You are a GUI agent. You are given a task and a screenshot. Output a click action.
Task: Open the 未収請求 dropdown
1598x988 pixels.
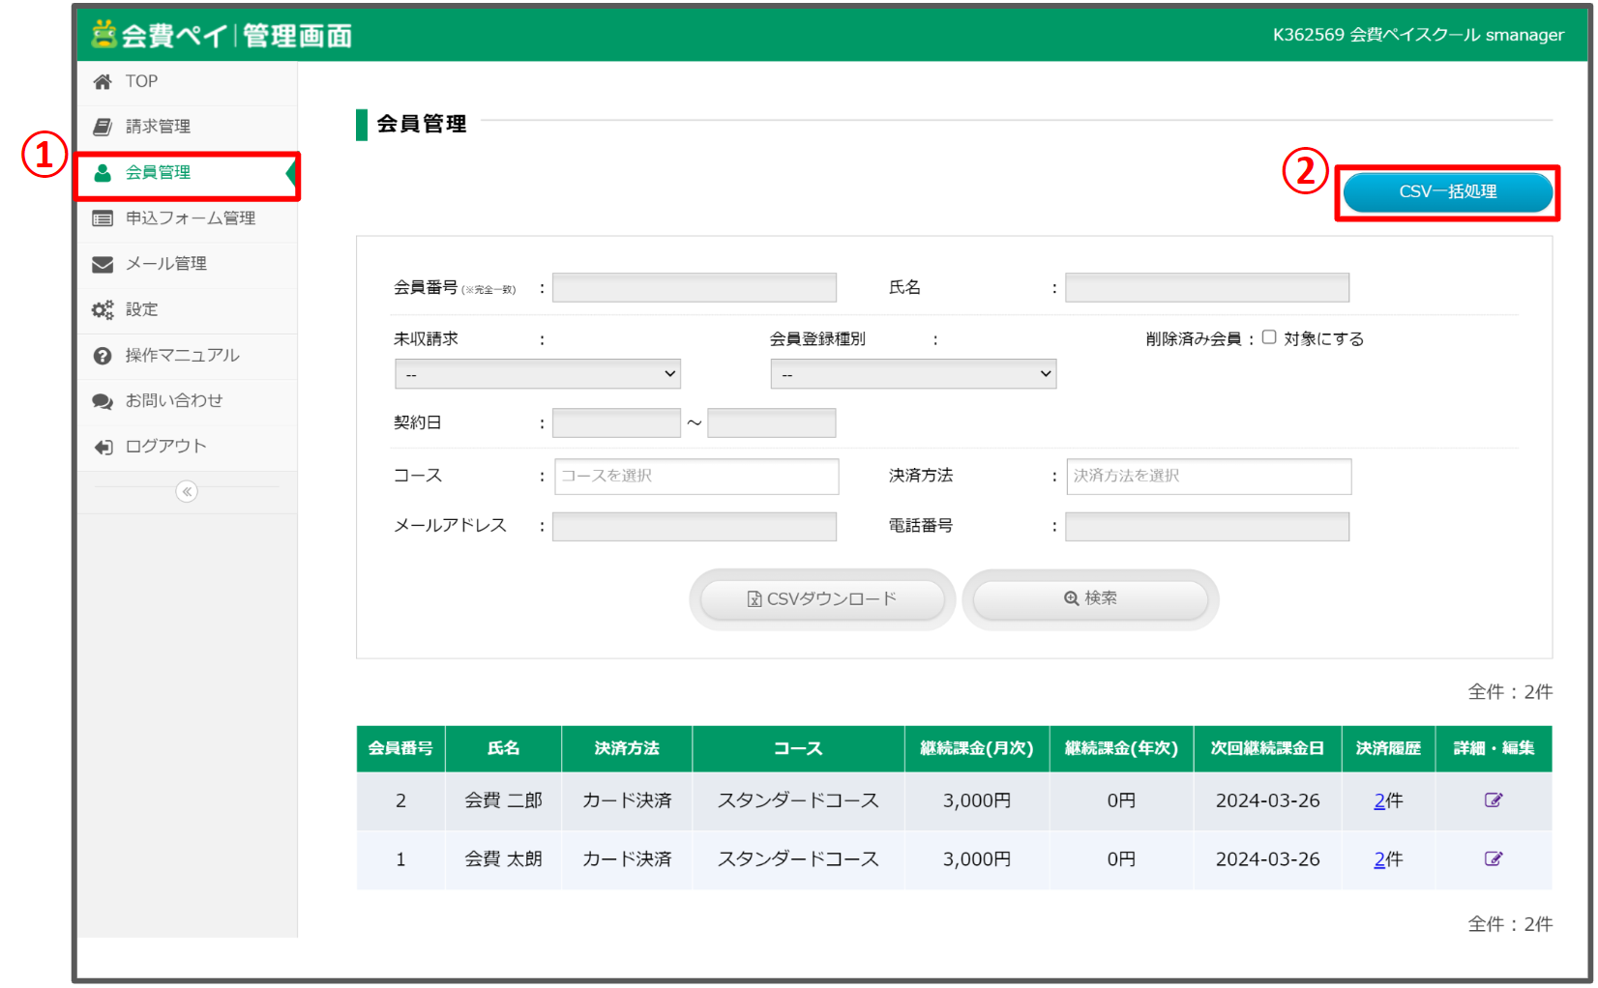coord(537,374)
